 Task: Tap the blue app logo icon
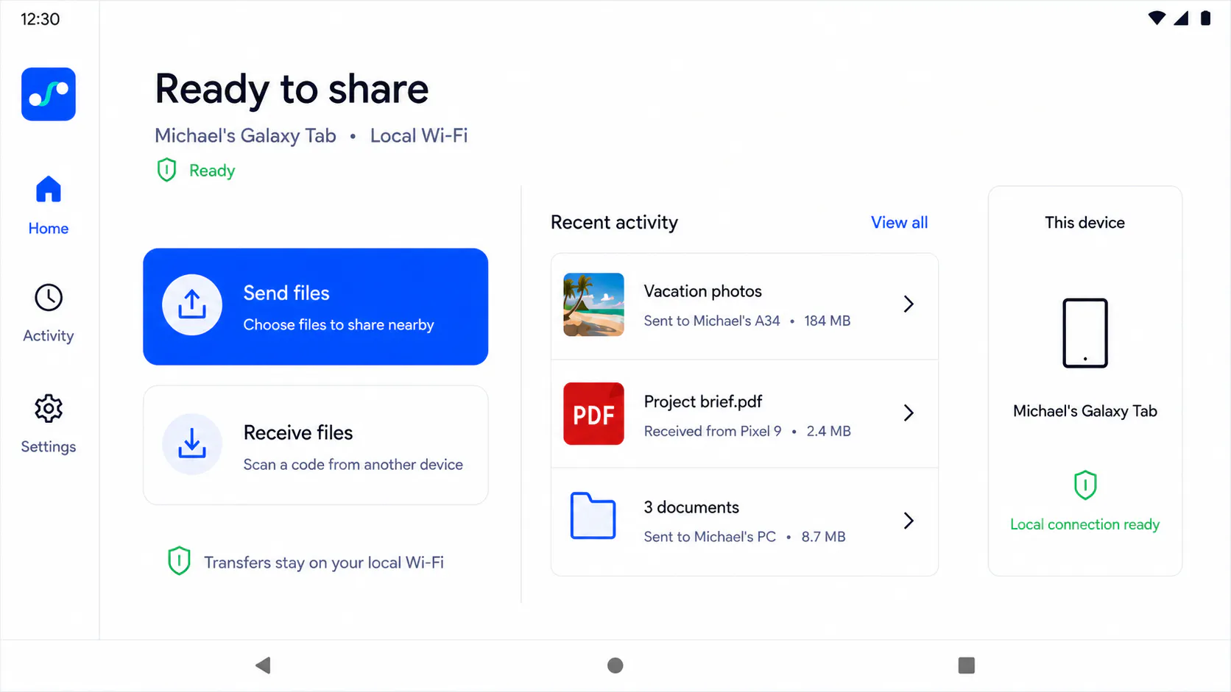tap(49, 94)
